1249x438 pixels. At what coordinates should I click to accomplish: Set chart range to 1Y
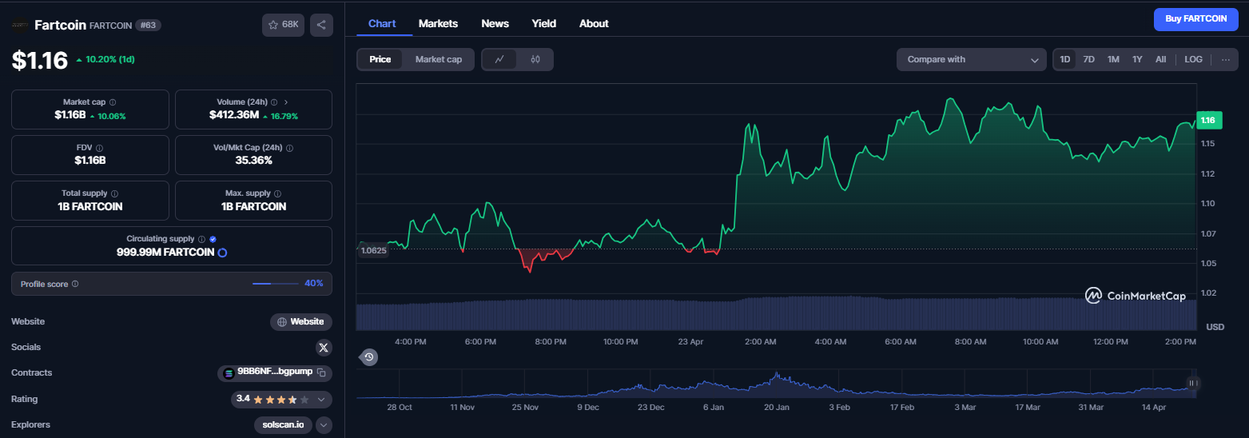(x=1137, y=59)
